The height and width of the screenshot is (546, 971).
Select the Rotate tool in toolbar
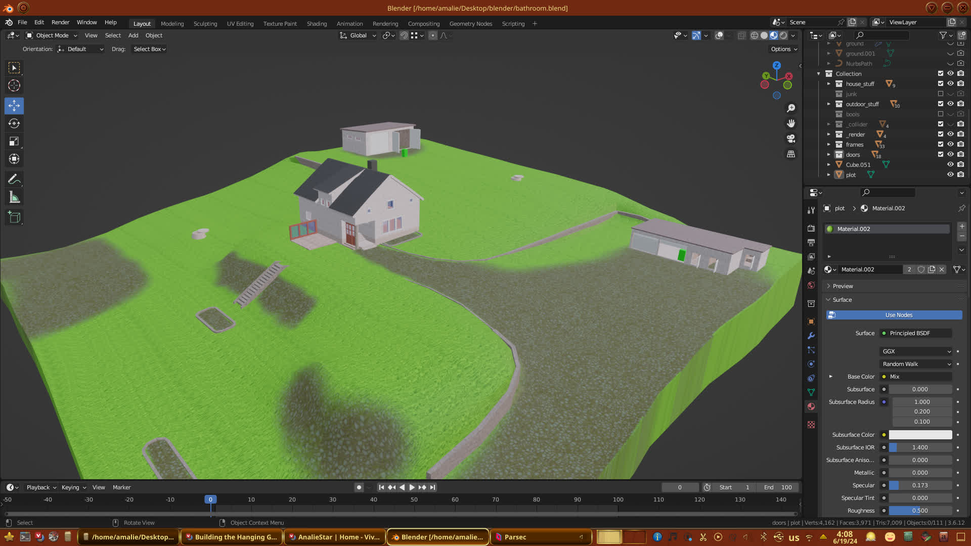pyautogui.click(x=14, y=123)
